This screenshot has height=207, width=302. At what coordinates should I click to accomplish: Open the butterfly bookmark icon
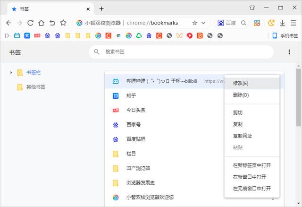(x=179, y=35)
